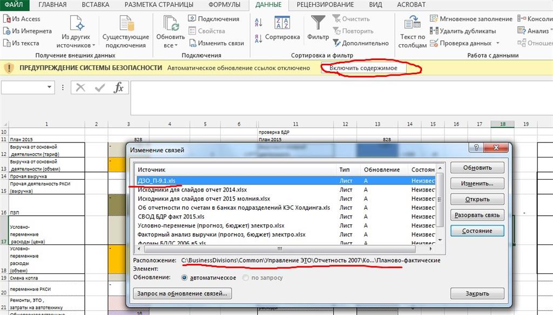The image size is (553, 315).
Task: Click the Из Access import icon
Action: 6,19
